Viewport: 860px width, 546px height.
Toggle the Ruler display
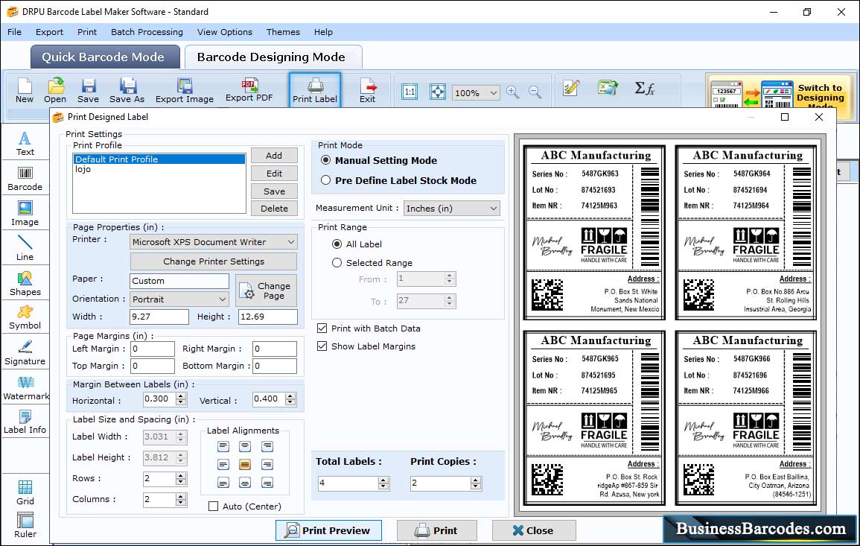25,526
